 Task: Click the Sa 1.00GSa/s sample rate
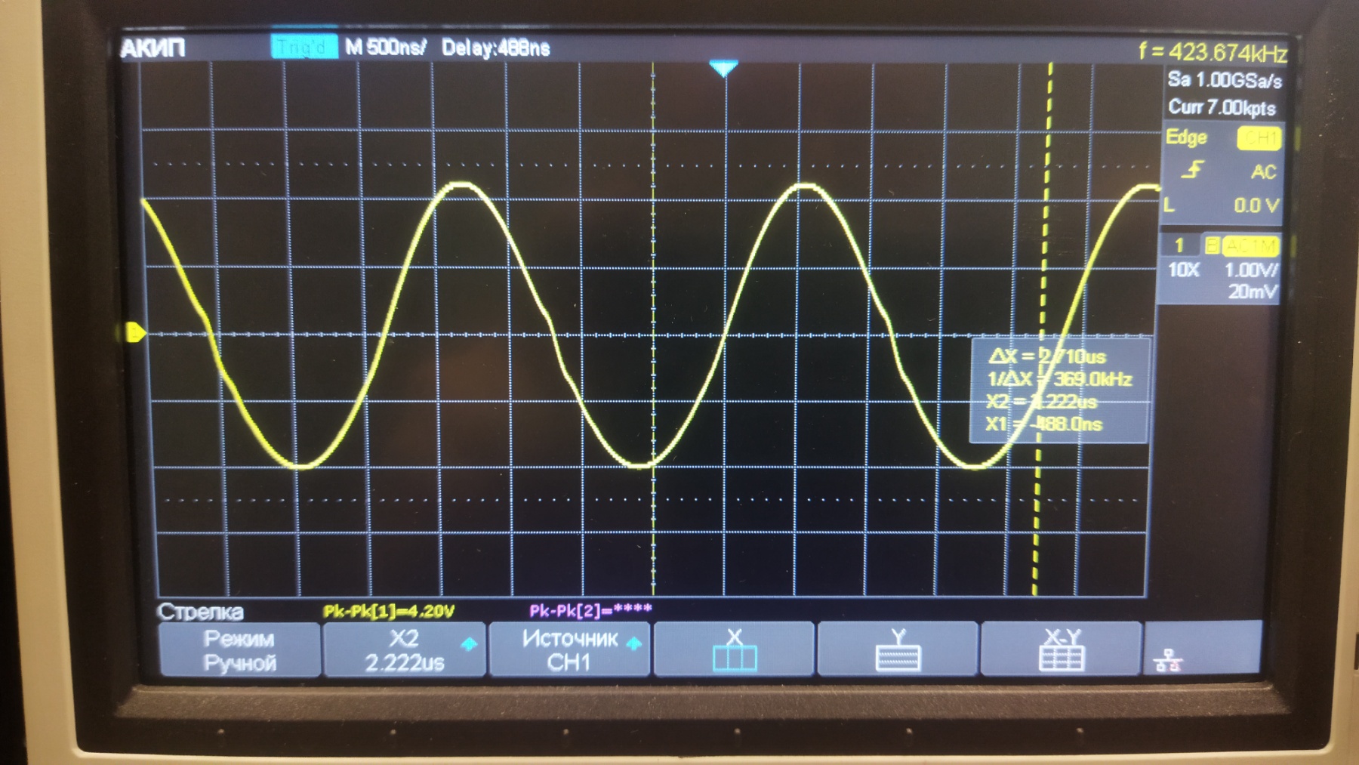(1224, 80)
